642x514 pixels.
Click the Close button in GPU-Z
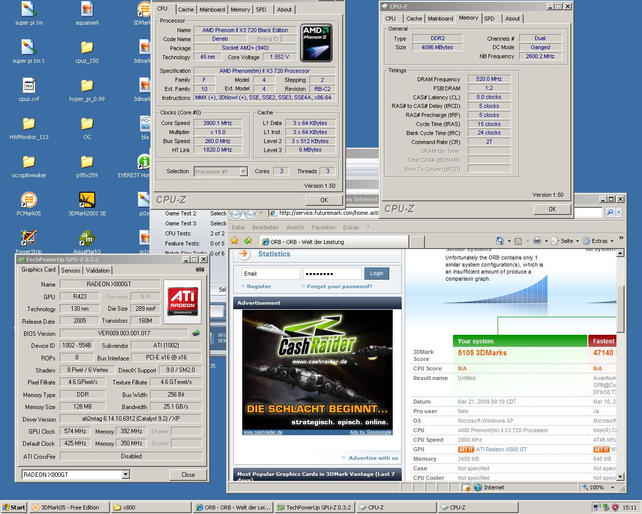(188, 474)
